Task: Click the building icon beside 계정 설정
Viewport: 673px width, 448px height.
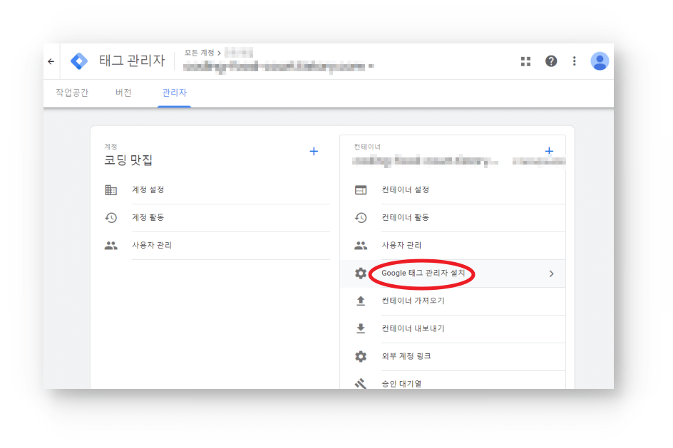Action: point(111,189)
